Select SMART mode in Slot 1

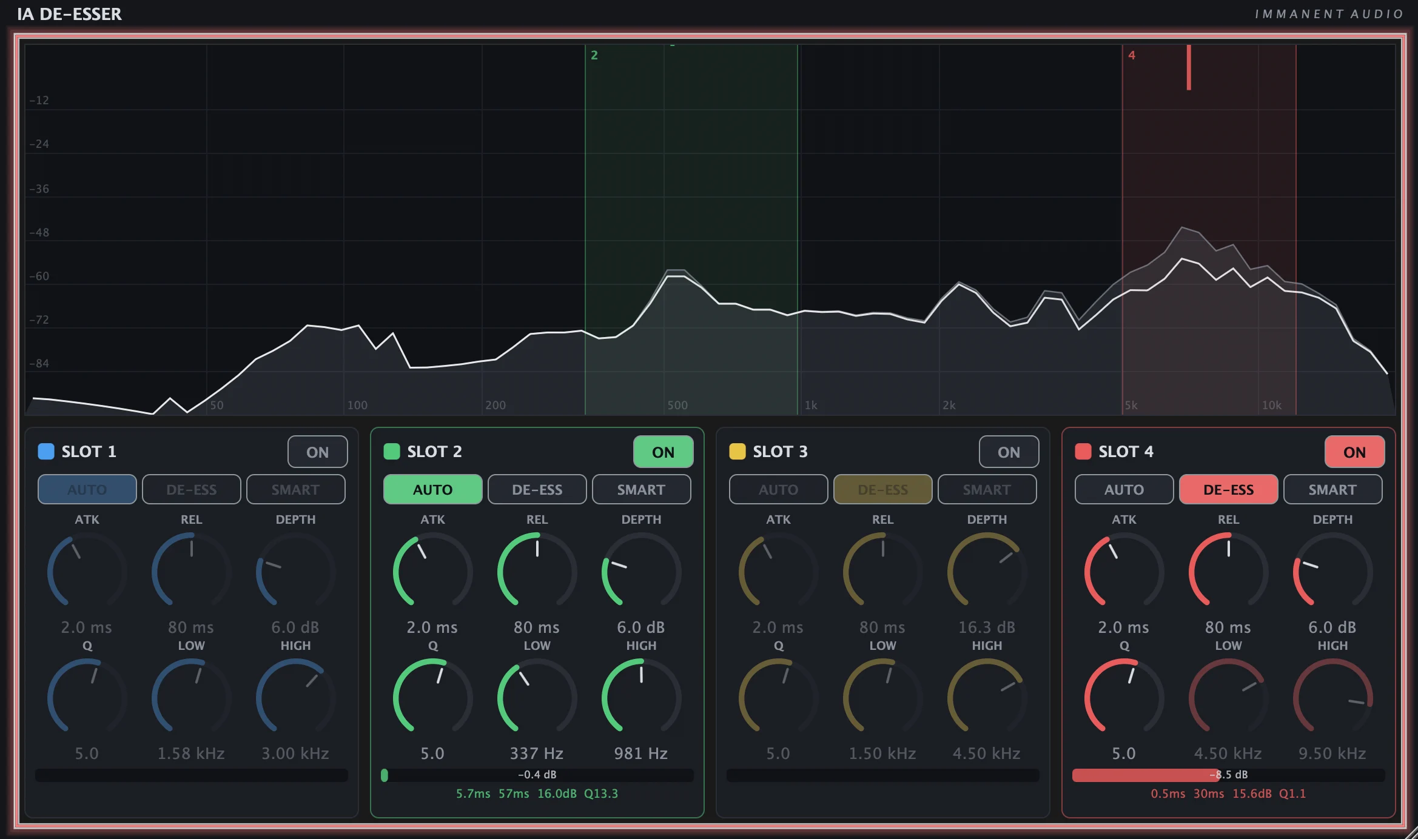(295, 489)
